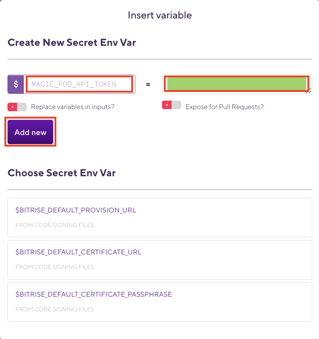Click the resize handle of the value textarea
The image size is (319, 339).
click(x=308, y=91)
